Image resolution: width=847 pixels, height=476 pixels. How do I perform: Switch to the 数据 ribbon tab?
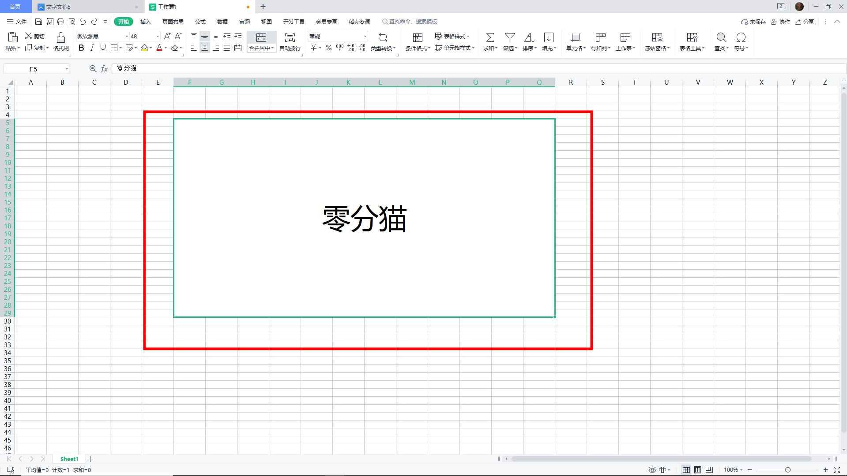coord(222,21)
